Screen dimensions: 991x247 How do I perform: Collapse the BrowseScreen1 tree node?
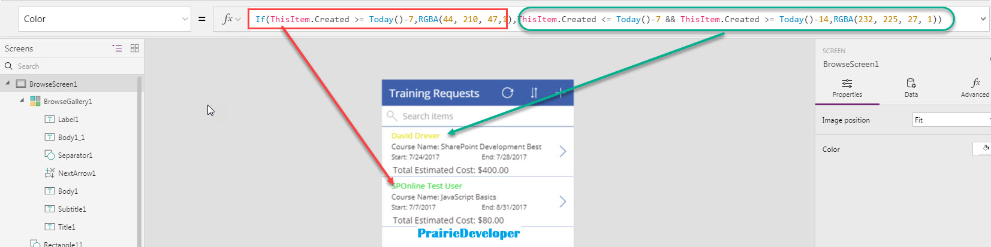coord(7,83)
